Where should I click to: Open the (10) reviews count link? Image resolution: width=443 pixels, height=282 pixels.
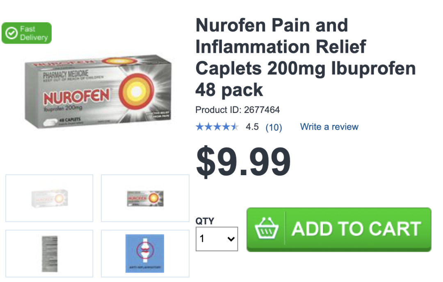(274, 127)
